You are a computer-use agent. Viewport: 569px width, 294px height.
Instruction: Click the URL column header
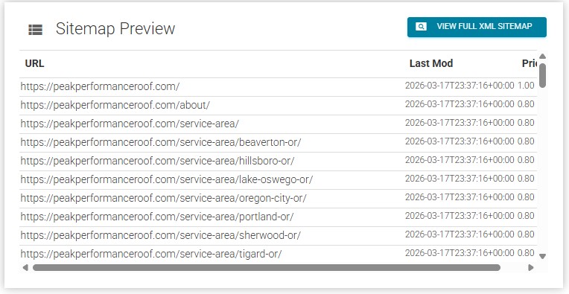(x=34, y=63)
